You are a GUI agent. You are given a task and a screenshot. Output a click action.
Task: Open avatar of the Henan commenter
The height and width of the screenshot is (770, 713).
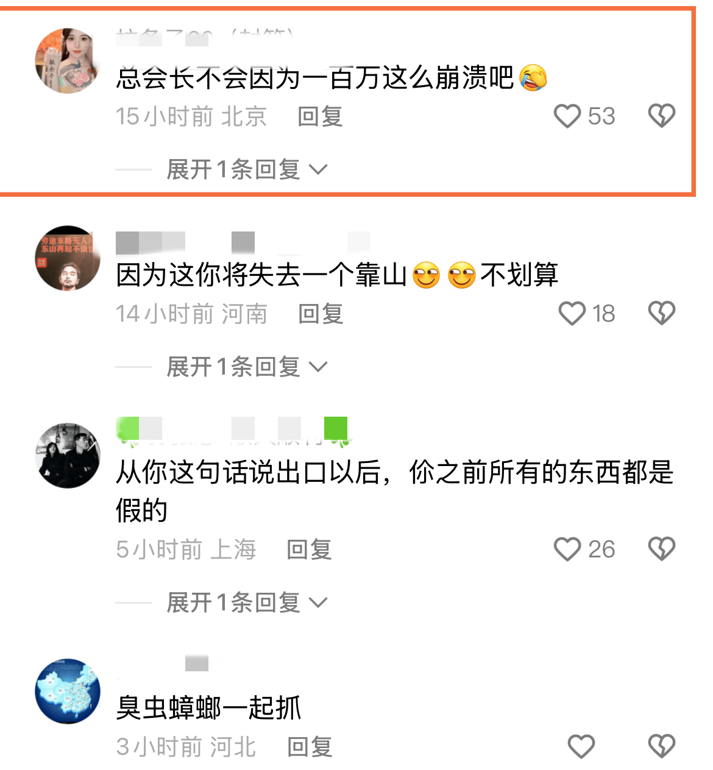click(68, 258)
